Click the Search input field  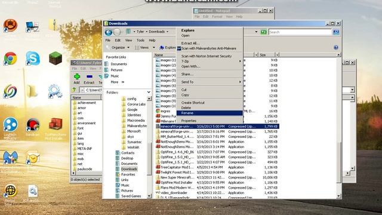(x=300, y=32)
